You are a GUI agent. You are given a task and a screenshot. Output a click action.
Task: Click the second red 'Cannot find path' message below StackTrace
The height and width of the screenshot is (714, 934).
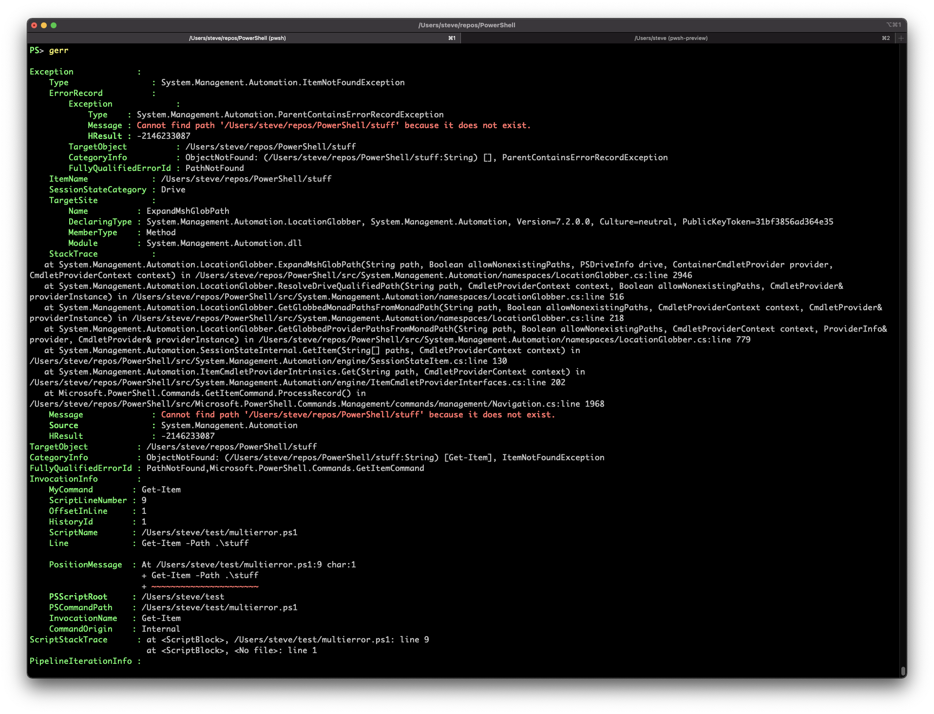[358, 414]
